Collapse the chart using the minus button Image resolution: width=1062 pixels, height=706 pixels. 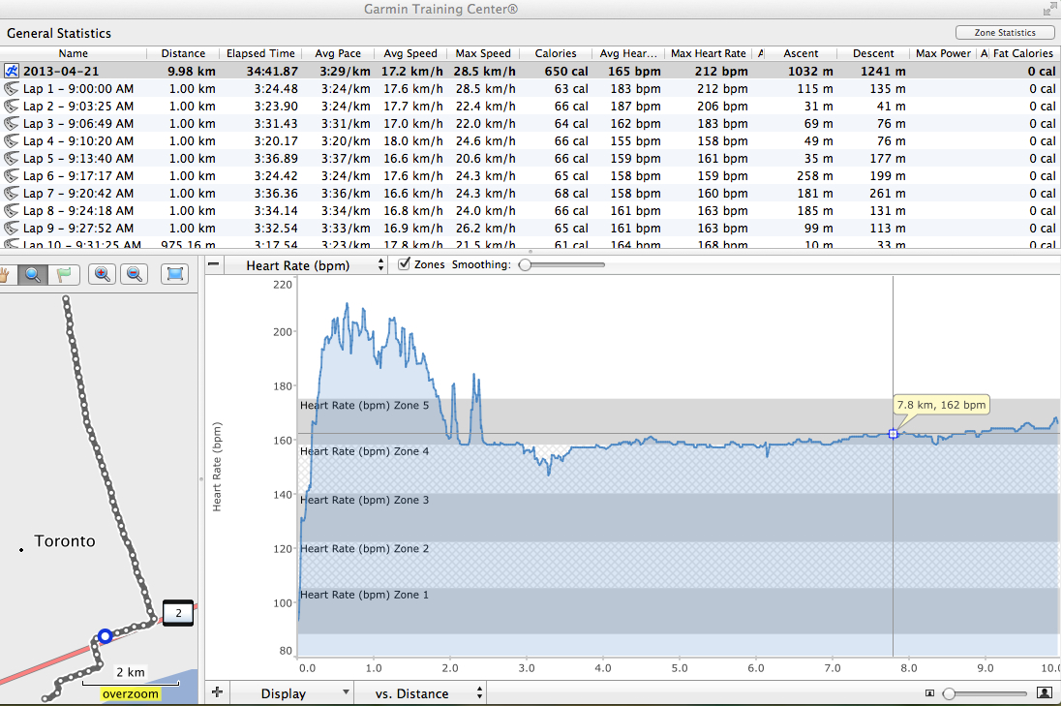[213, 264]
